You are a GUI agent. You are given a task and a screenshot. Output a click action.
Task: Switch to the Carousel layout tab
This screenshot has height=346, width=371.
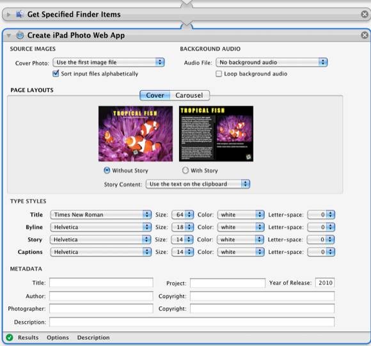(189, 95)
